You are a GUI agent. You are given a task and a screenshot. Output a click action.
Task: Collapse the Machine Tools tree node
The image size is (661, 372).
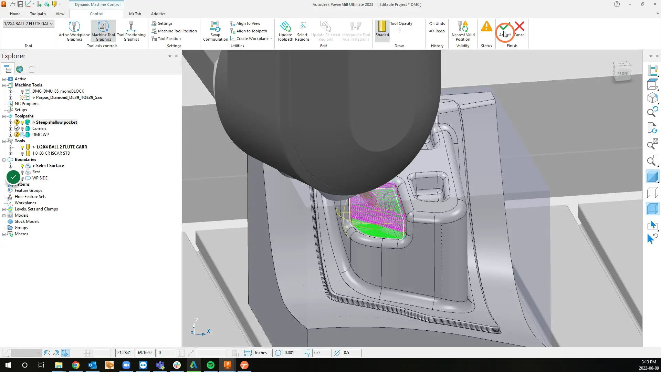click(4, 85)
